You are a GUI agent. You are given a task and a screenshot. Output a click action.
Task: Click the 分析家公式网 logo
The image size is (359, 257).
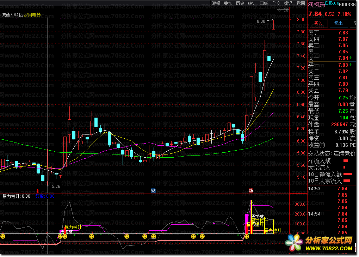click(329, 240)
